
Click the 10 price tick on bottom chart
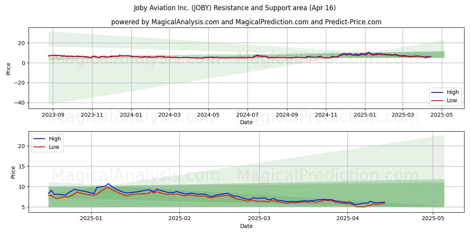(x=22, y=186)
